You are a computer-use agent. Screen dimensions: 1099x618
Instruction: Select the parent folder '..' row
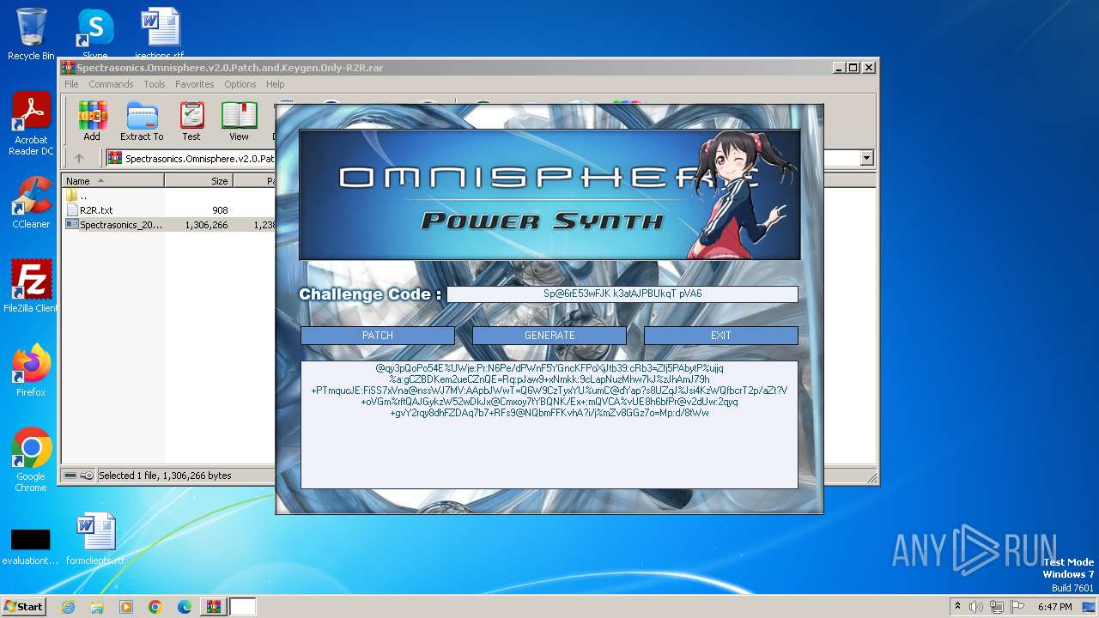pyautogui.click(x=82, y=196)
